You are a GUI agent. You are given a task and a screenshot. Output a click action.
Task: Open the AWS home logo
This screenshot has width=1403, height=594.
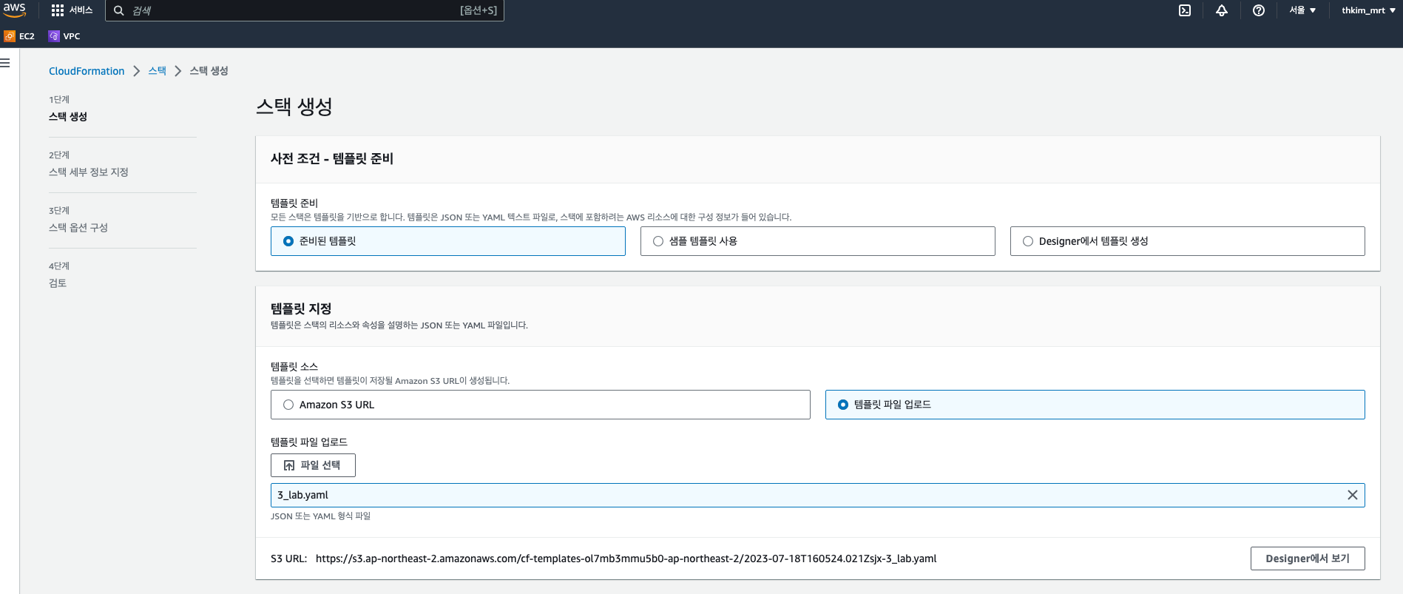click(15, 10)
